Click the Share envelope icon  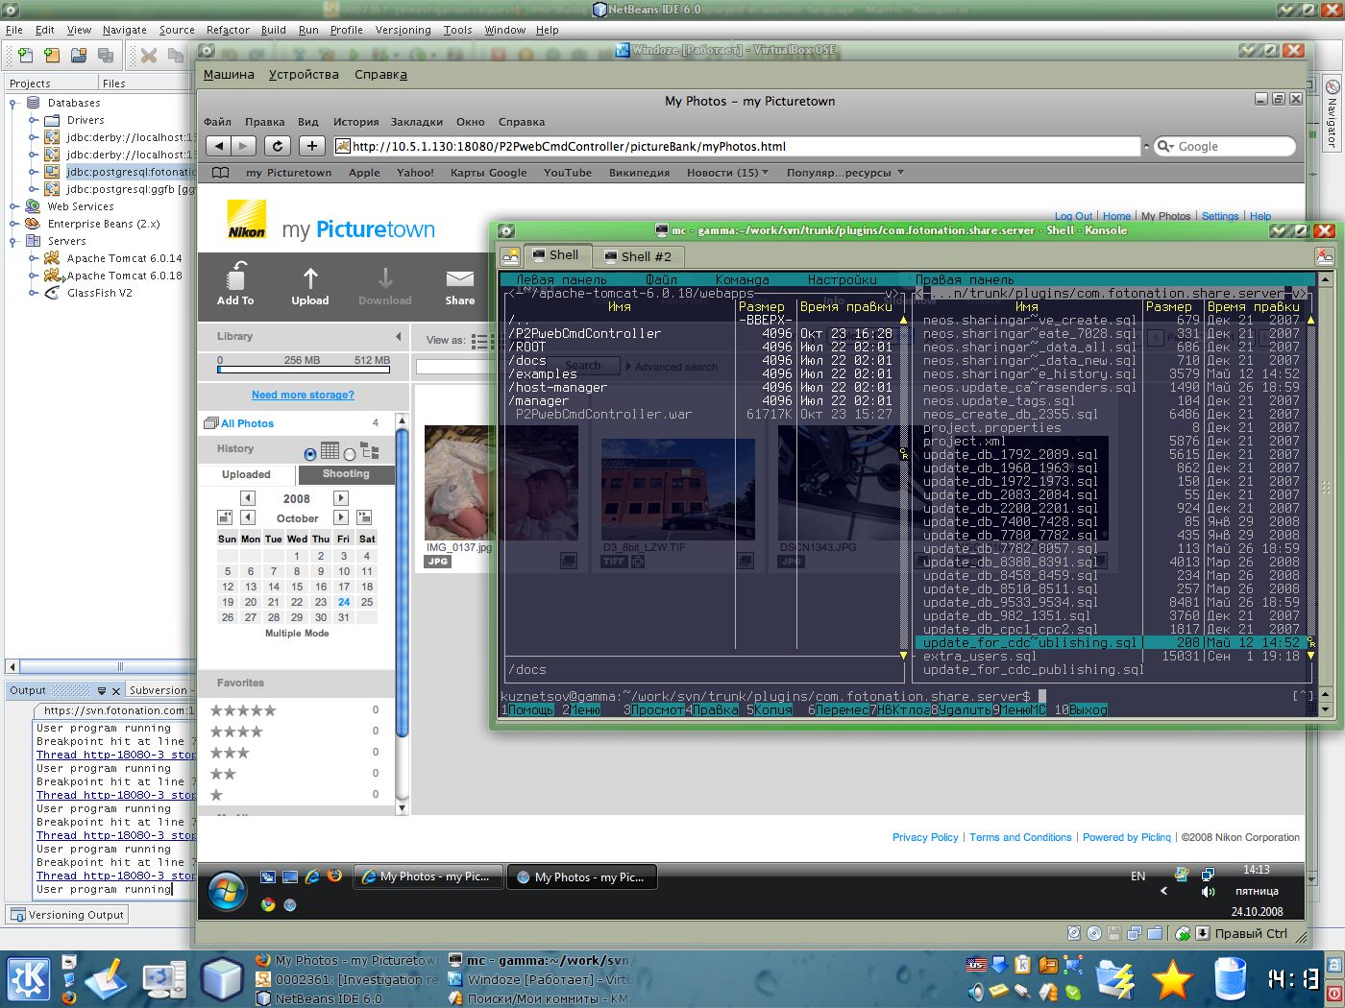pyautogui.click(x=459, y=278)
